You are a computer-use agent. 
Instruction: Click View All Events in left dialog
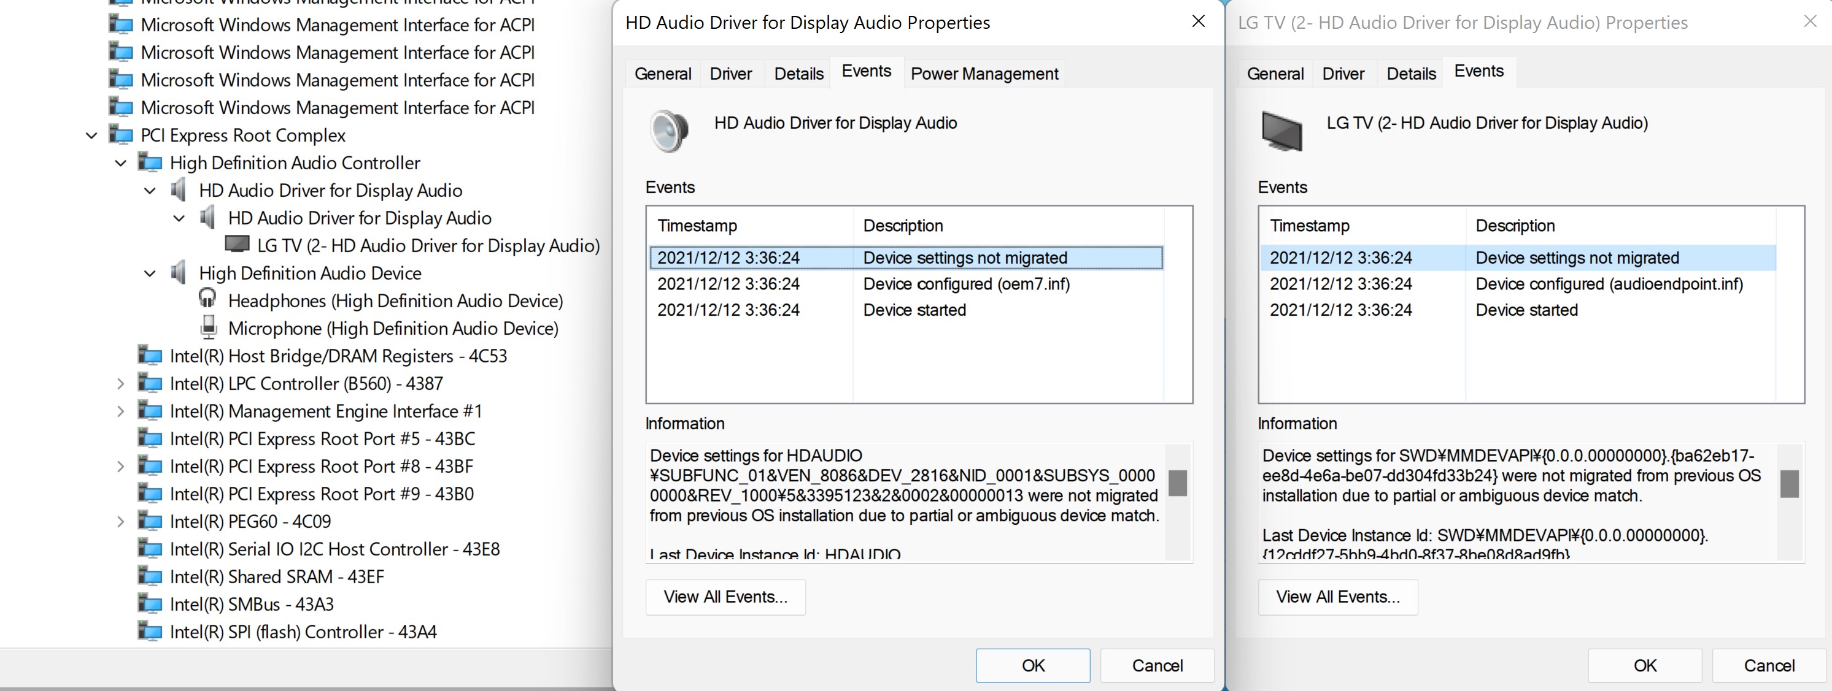pos(725,597)
